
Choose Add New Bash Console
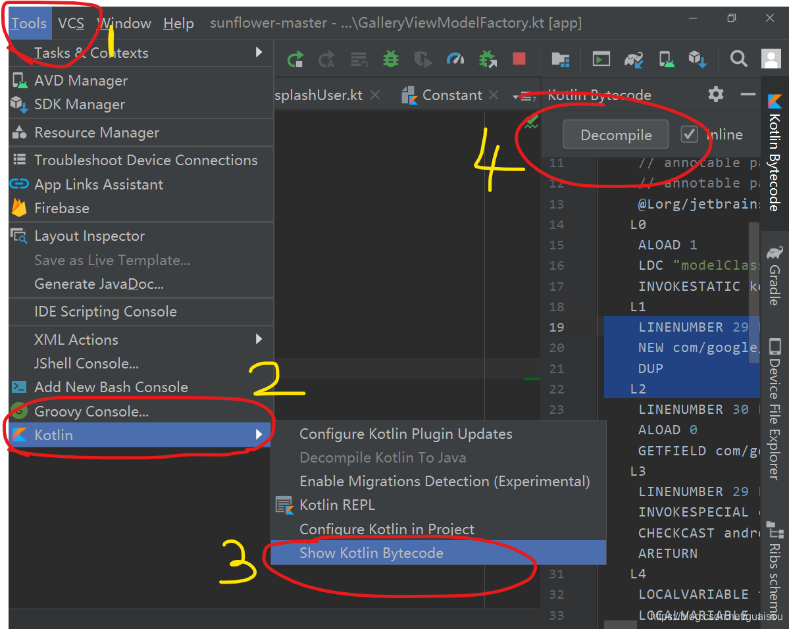(x=141, y=387)
